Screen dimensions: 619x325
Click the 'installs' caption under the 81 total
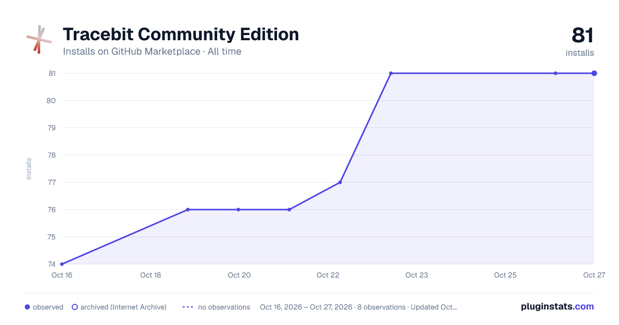[x=580, y=53]
